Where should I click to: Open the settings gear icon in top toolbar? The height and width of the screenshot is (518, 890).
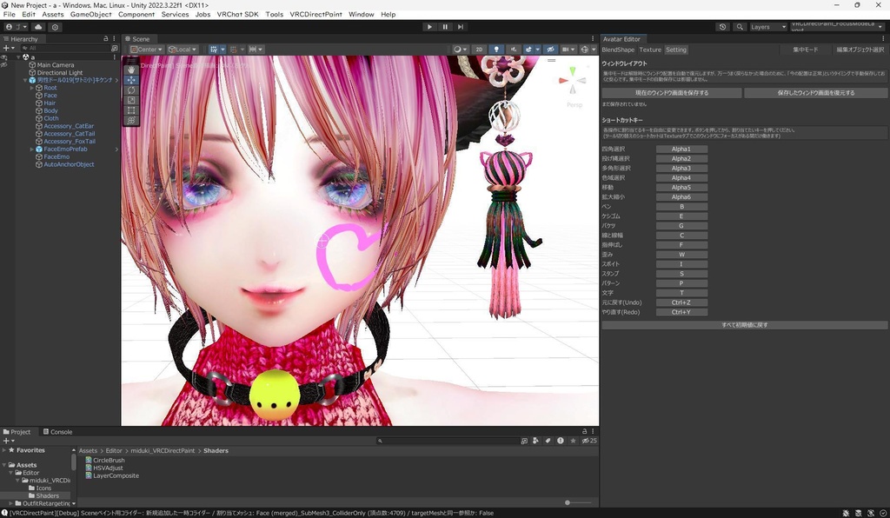click(55, 27)
